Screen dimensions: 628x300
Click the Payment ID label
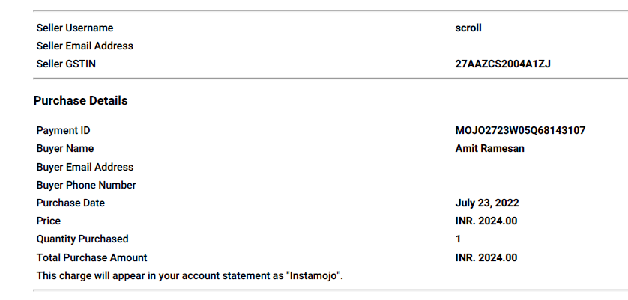click(x=63, y=130)
